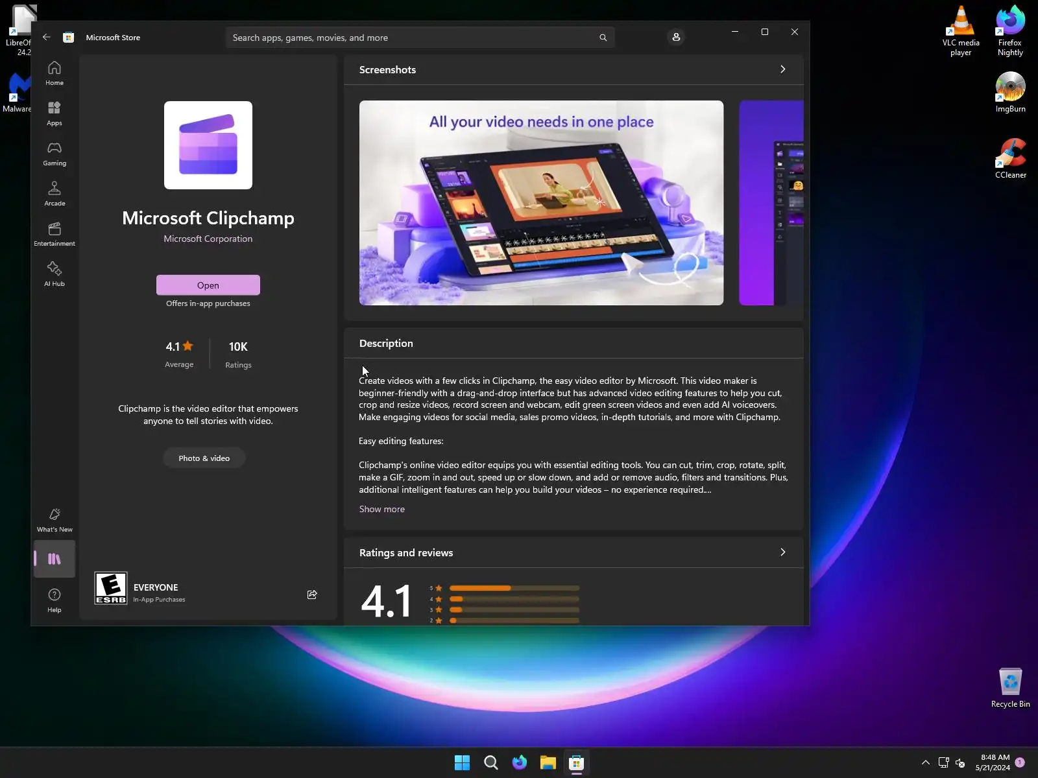Click Show more under Description
Screen dimensions: 1038x778
(382, 509)
